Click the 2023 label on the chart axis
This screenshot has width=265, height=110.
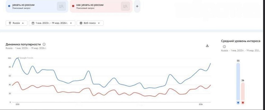17,104
